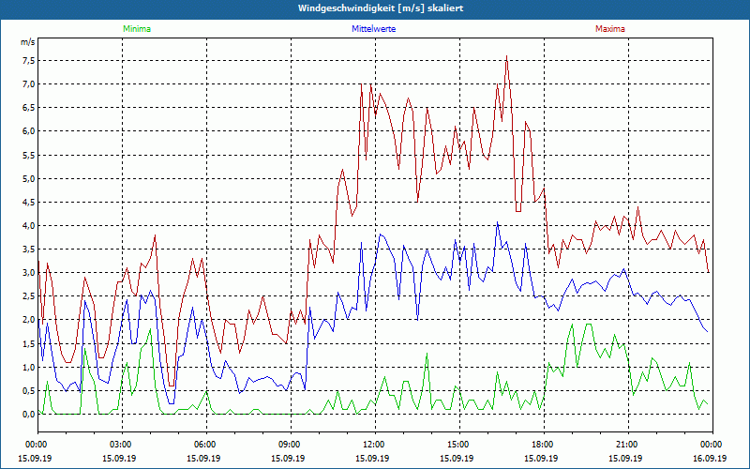The image size is (750, 469).
Task: Click the 1,5 y-axis value
Action: 28,343
